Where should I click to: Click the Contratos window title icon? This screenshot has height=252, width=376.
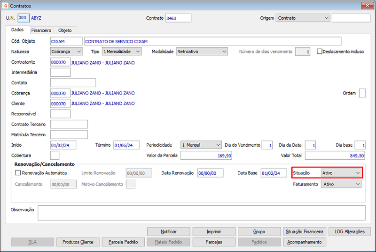[5, 6]
